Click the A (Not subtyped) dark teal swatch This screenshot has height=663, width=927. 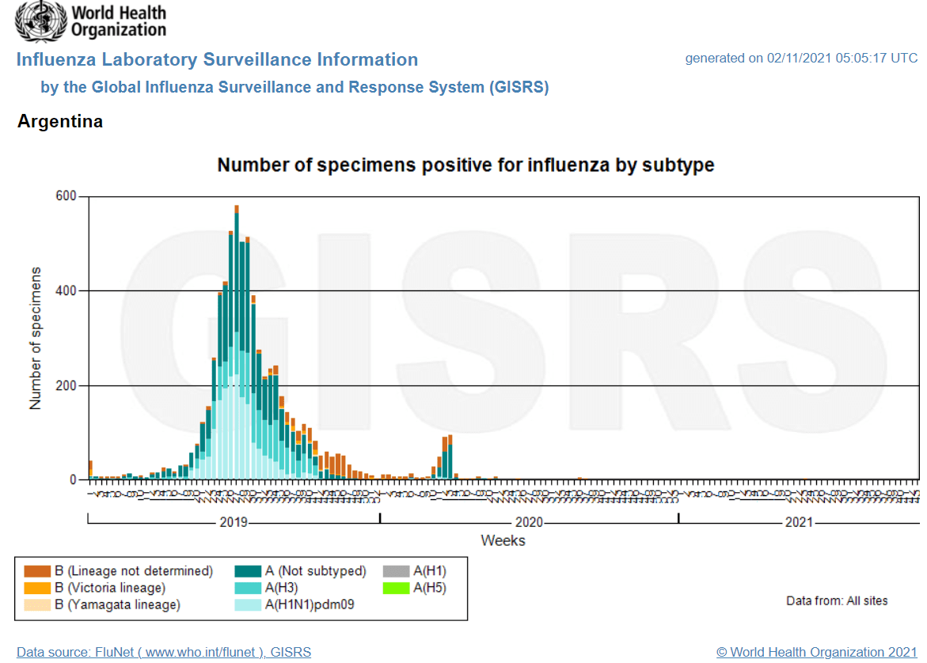[x=248, y=570]
